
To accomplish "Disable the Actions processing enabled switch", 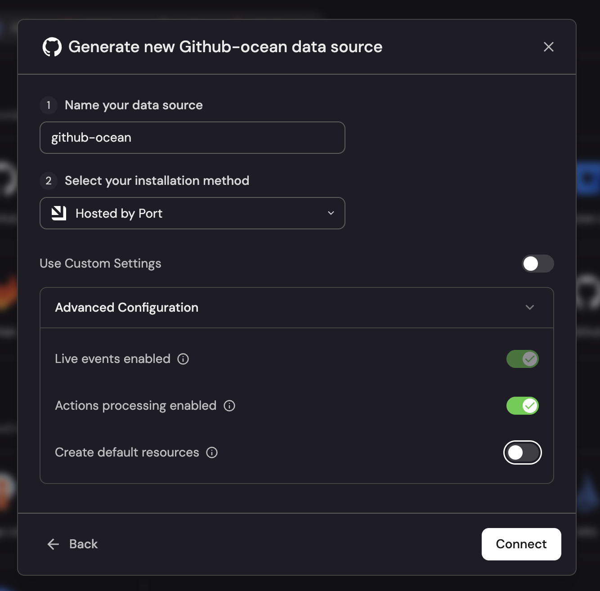I will pyautogui.click(x=522, y=406).
